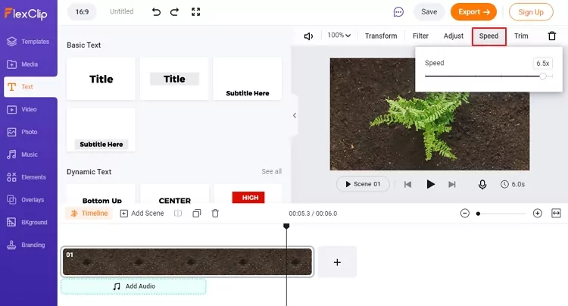Click the Save button
Screen dimensions: 568x306
[x=429, y=12]
